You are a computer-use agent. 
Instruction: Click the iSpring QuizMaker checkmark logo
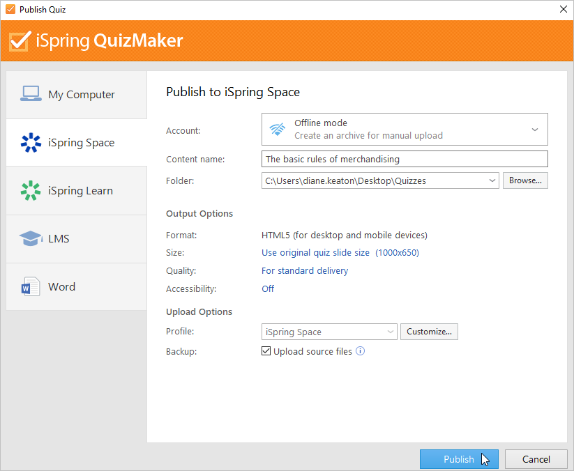click(20, 40)
